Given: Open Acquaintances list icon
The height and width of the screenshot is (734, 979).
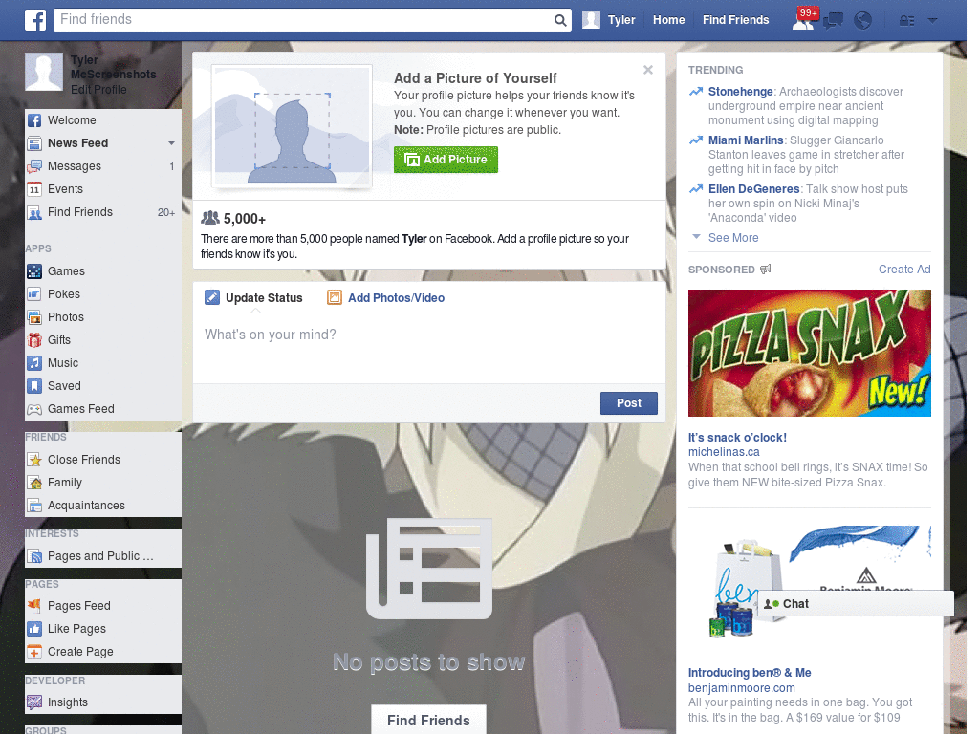Looking at the screenshot, I should [x=34, y=506].
